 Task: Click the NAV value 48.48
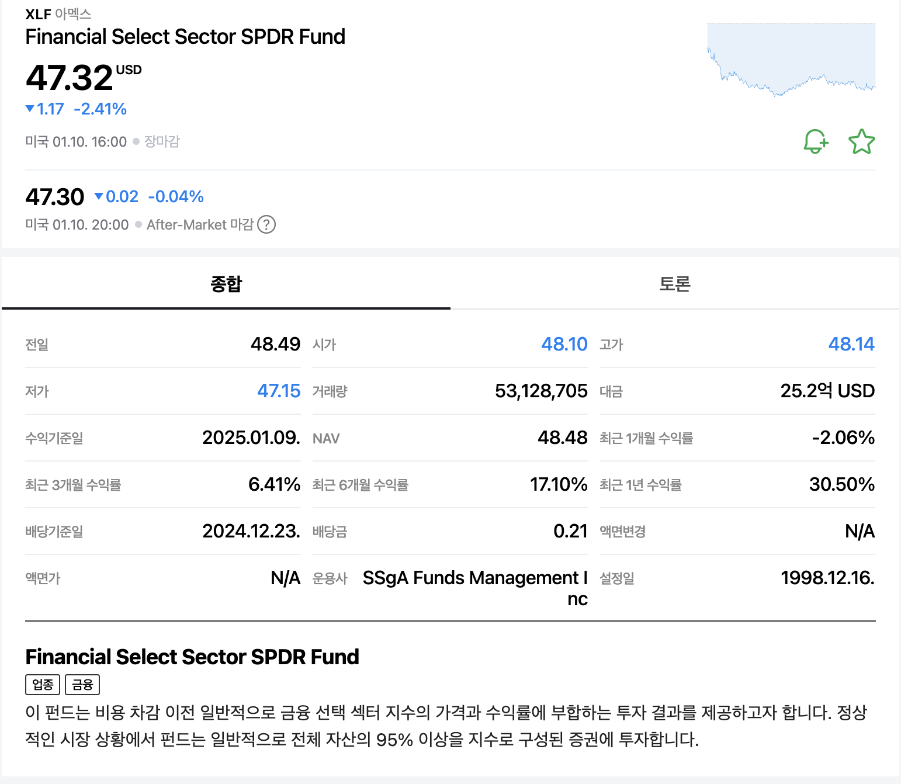tap(562, 438)
